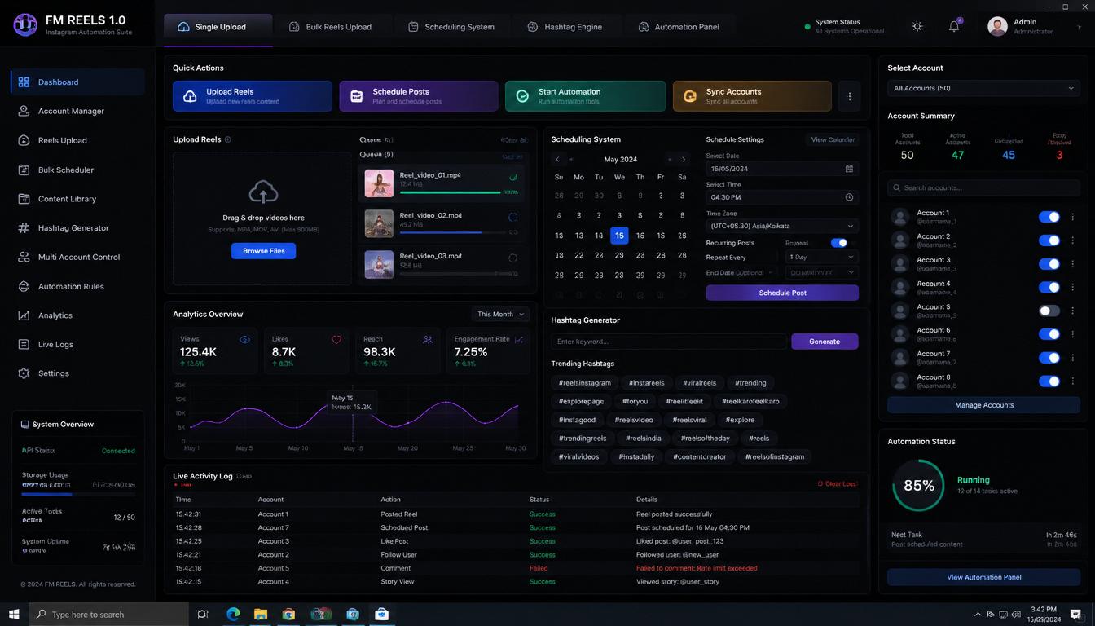Open the notifications bell
The height and width of the screenshot is (626, 1095).
tap(954, 26)
